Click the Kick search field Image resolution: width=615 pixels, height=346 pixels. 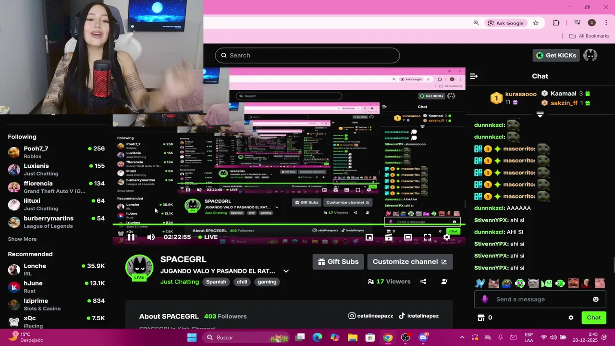click(x=307, y=55)
